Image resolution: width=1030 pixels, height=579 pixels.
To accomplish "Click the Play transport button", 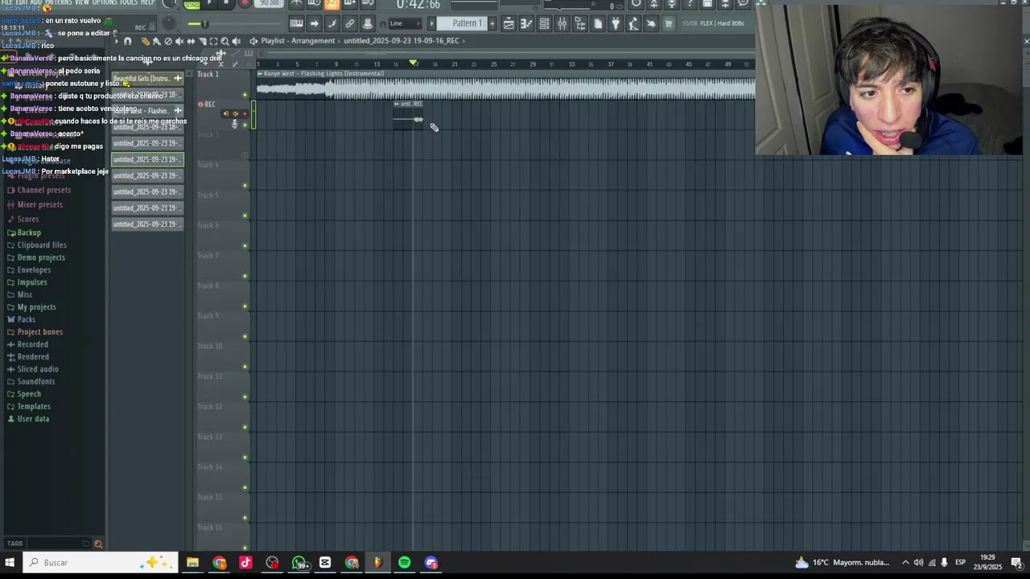I will coord(208,4).
